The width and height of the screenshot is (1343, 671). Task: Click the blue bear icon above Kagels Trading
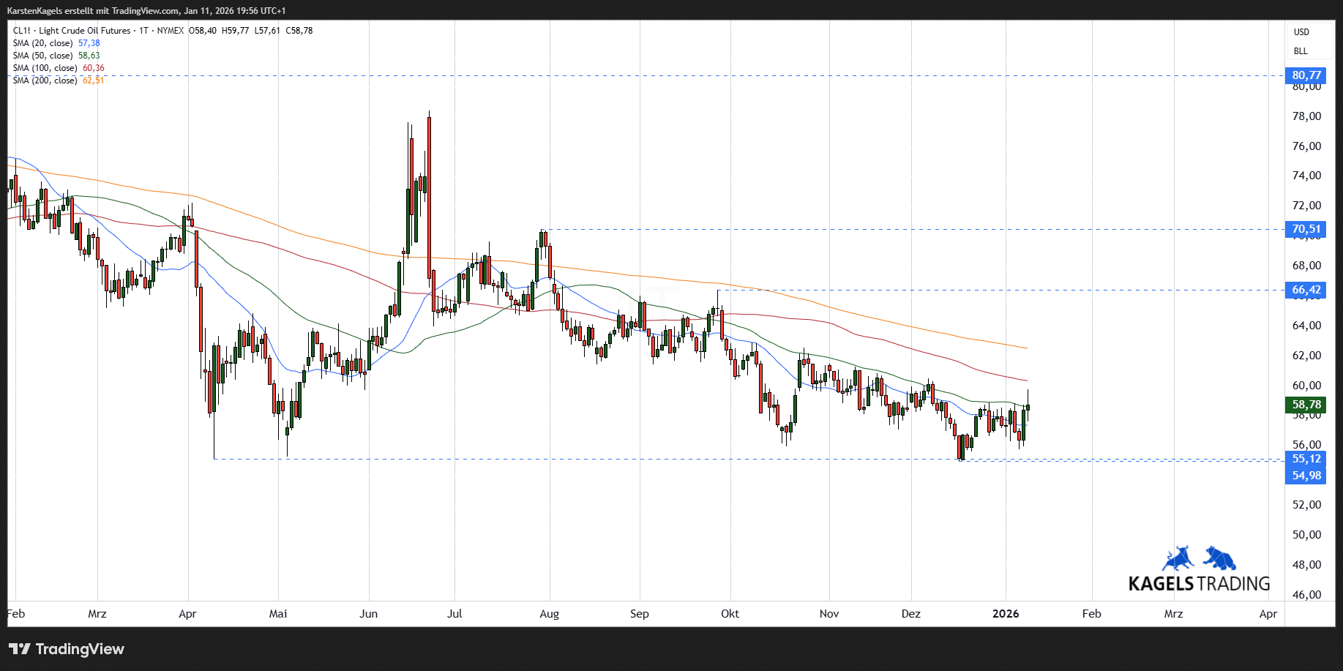point(1220,558)
